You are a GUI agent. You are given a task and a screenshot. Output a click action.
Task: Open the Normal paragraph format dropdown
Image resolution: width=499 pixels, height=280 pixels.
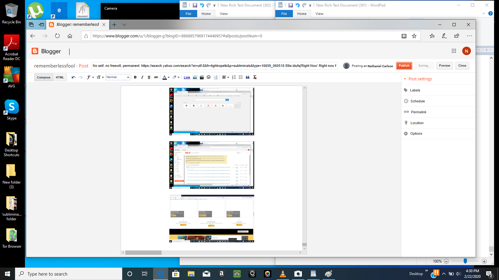coord(118,77)
